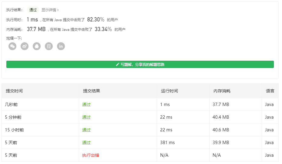
Task: Open 执行出错 failed submission
Action: (x=91, y=155)
